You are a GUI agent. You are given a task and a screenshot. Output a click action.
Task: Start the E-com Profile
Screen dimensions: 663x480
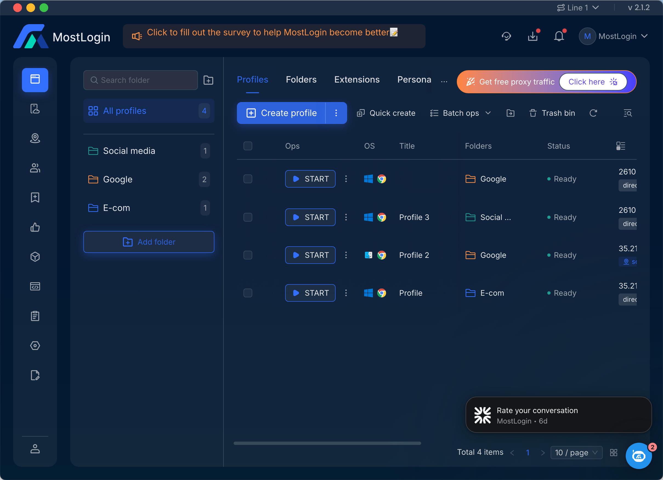310,293
